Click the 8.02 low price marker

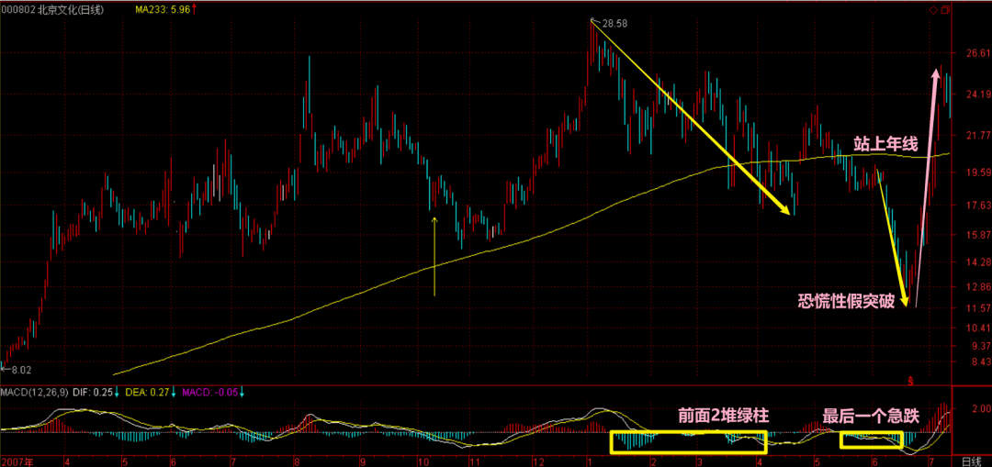[x=19, y=370]
